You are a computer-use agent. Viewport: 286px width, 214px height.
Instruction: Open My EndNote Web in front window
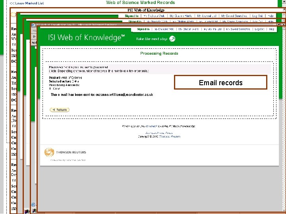pyautogui.click(x=164, y=29)
